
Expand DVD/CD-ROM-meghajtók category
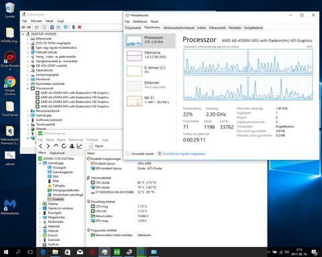point(28,44)
